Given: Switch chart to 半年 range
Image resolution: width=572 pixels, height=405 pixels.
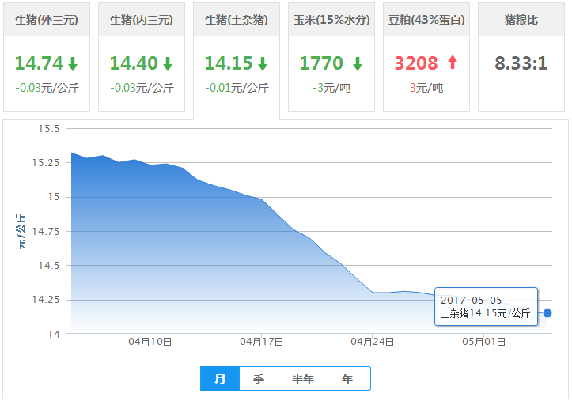Looking at the screenshot, I should (x=303, y=379).
